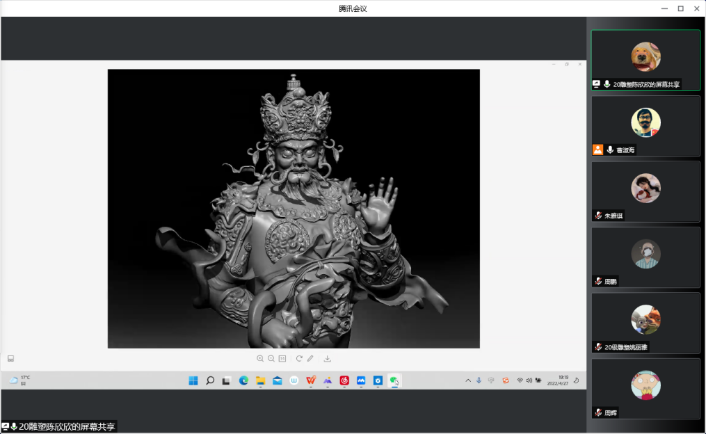
Task: Click the zoom in magnifier icon
Action: click(x=260, y=359)
